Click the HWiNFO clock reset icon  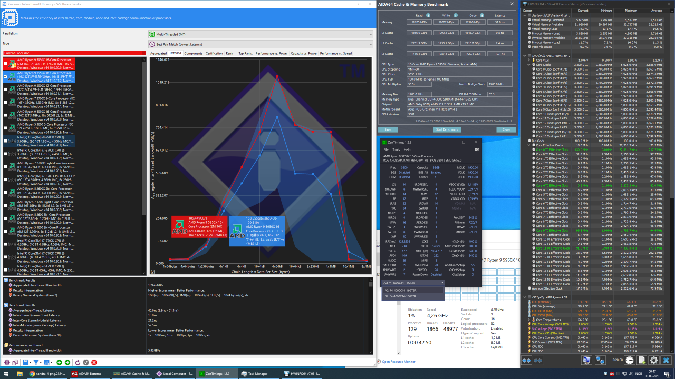pos(629,360)
